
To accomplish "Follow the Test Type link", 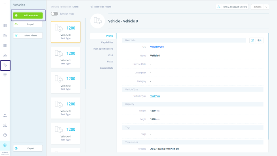I will pyautogui.click(x=155, y=96).
